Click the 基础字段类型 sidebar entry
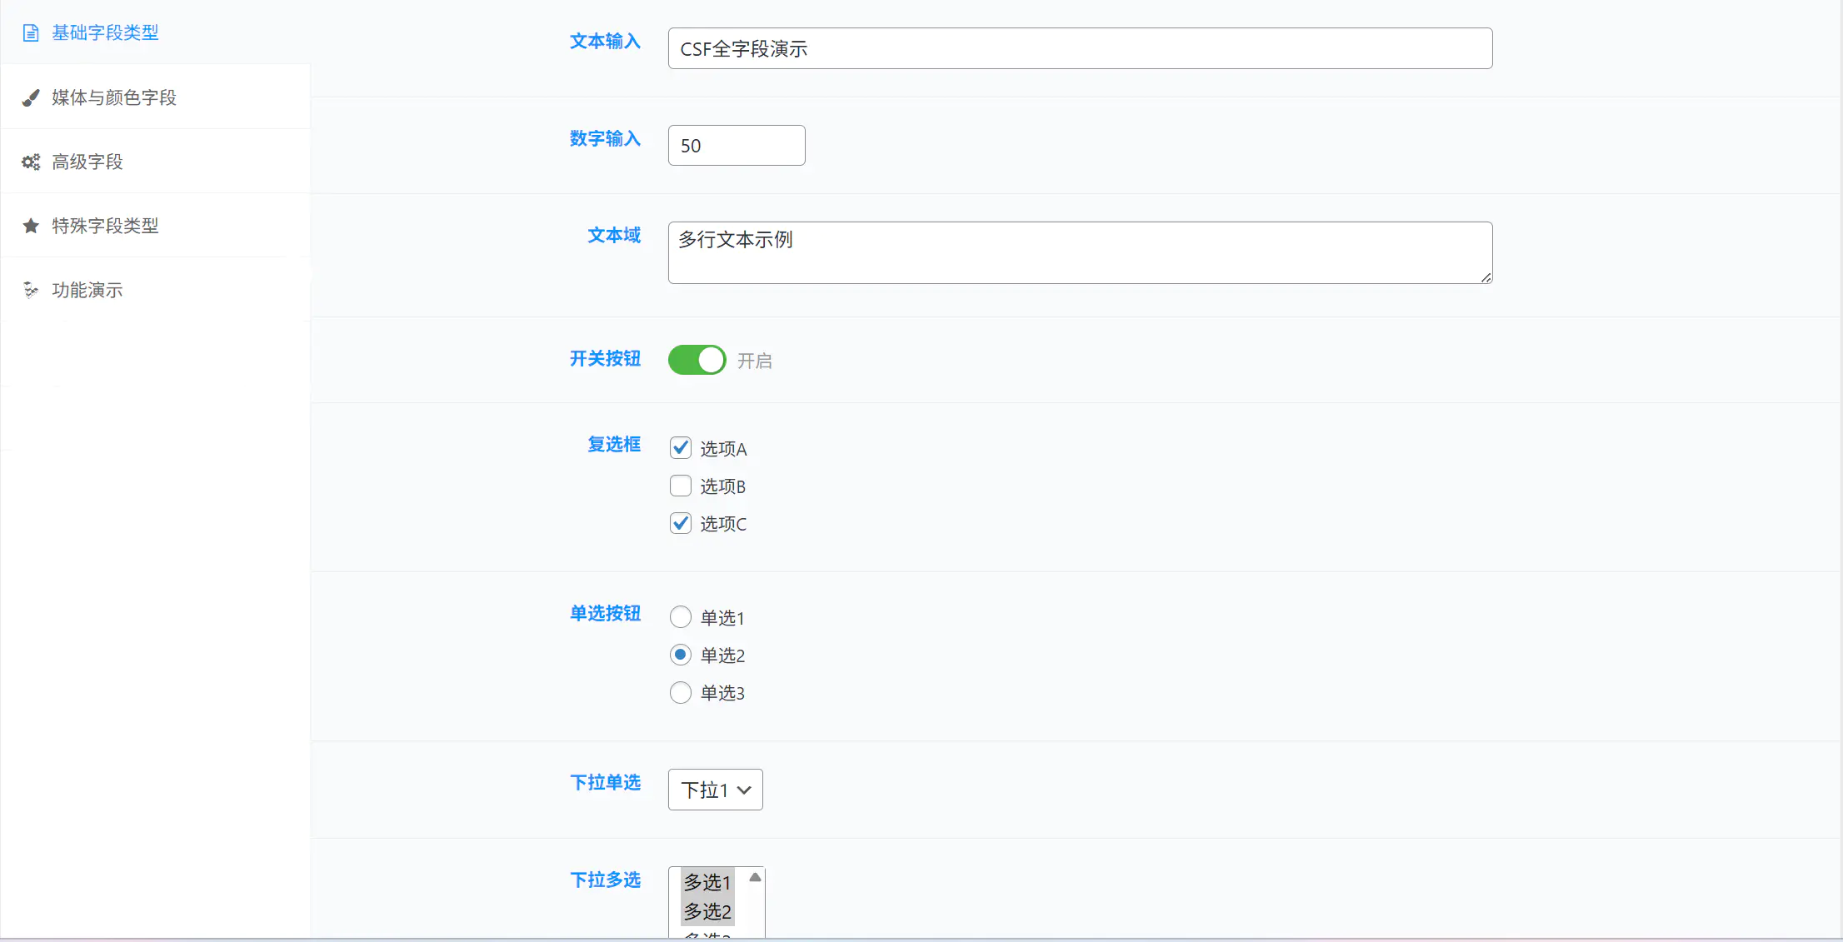 click(x=104, y=33)
